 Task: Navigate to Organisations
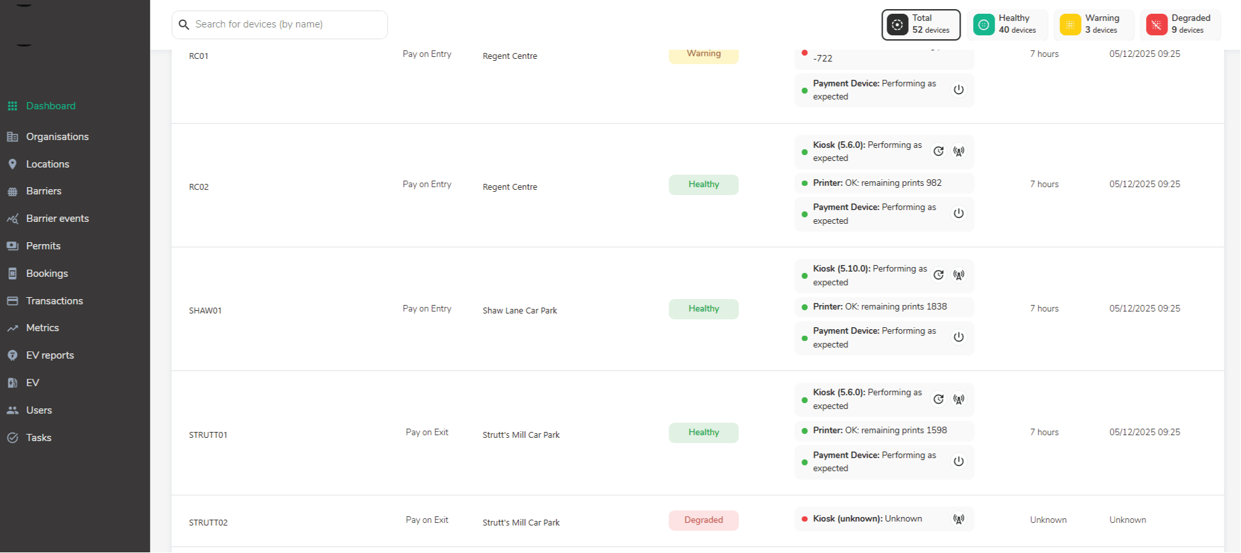coord(57,137)
